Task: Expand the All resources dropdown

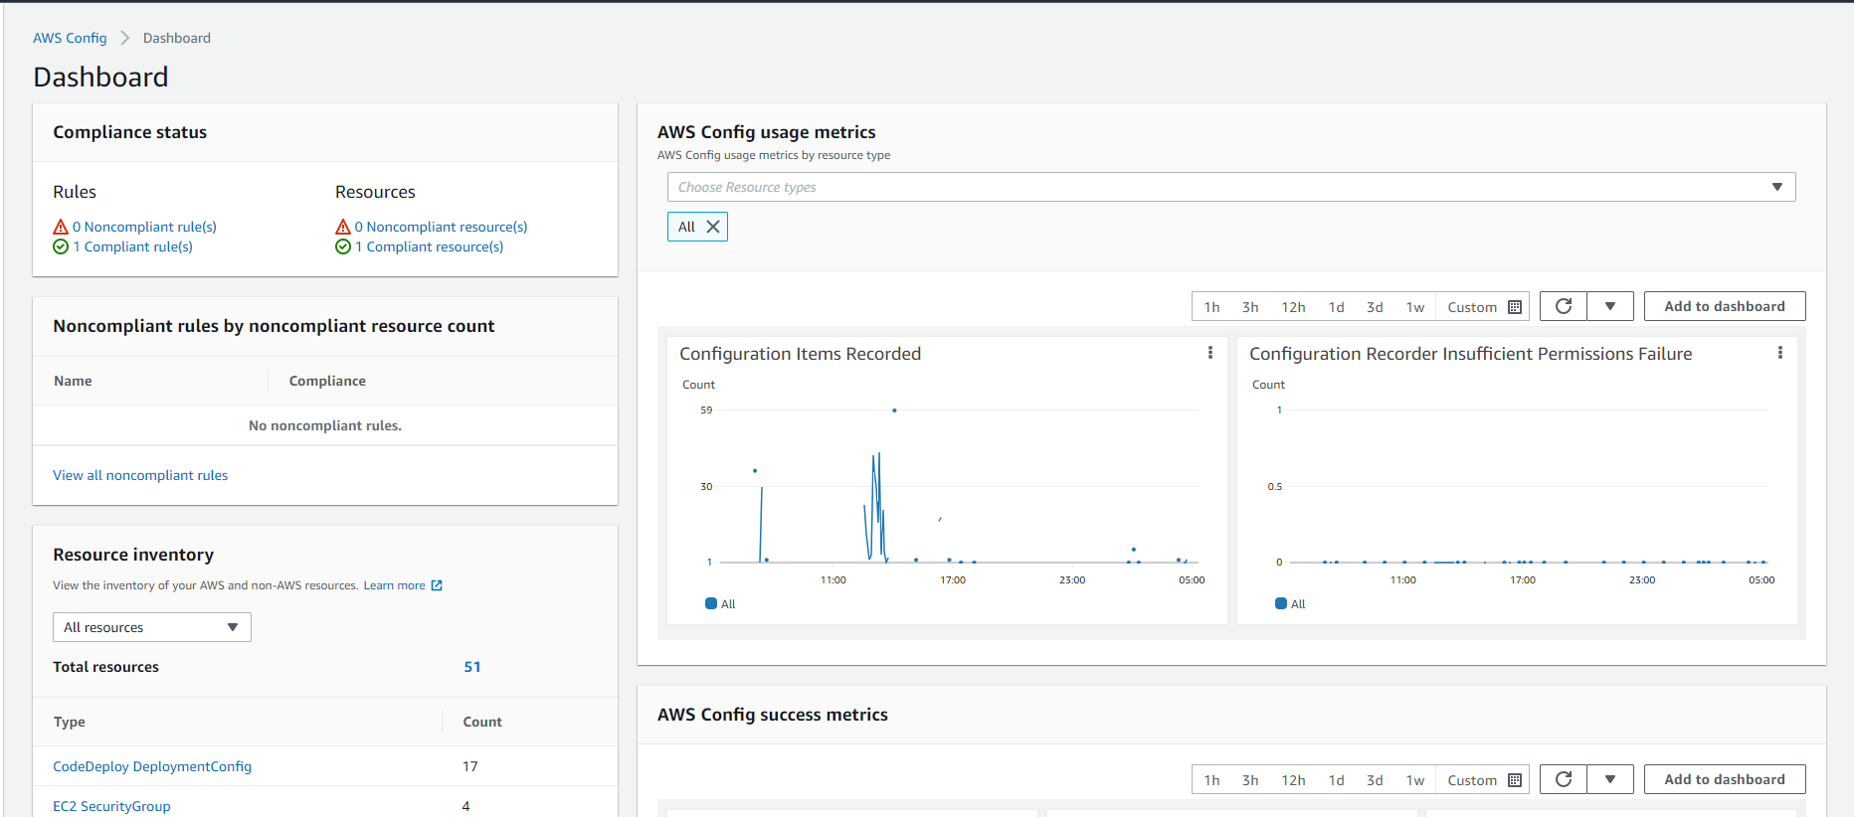Action: coord(152,627)
